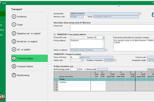Image resolution: width=154 pixels, height=102 pixels.
Task: Click the EUR min. cell of the container row
Action: pos(95,82)
